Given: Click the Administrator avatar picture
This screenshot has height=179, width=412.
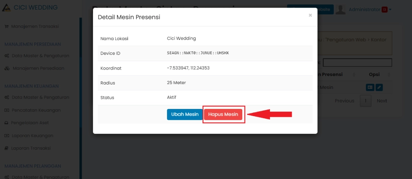Looking at the screenshot, I should pos(341,10).
